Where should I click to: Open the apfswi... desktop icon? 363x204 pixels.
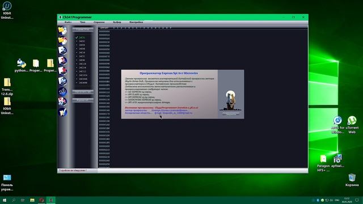(x=337, y=161)
